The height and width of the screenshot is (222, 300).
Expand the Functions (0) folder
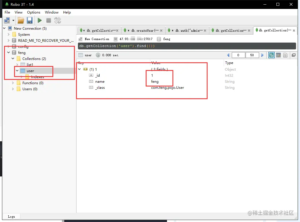[x=13, y=83]
